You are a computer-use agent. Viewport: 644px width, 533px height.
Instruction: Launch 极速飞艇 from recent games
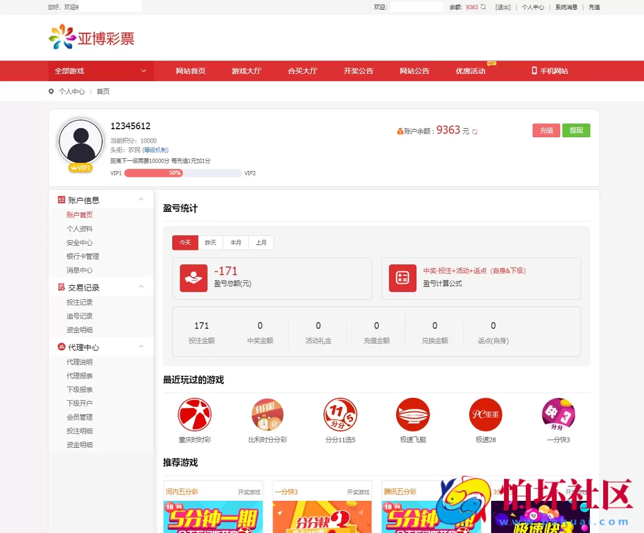pos(413,414)
